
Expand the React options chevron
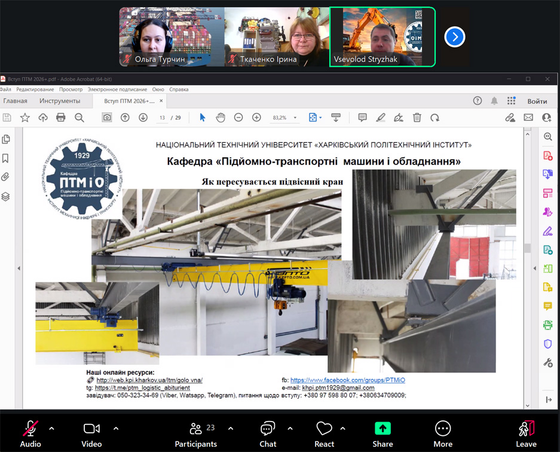pyautogui.click(x=342, y=428)
